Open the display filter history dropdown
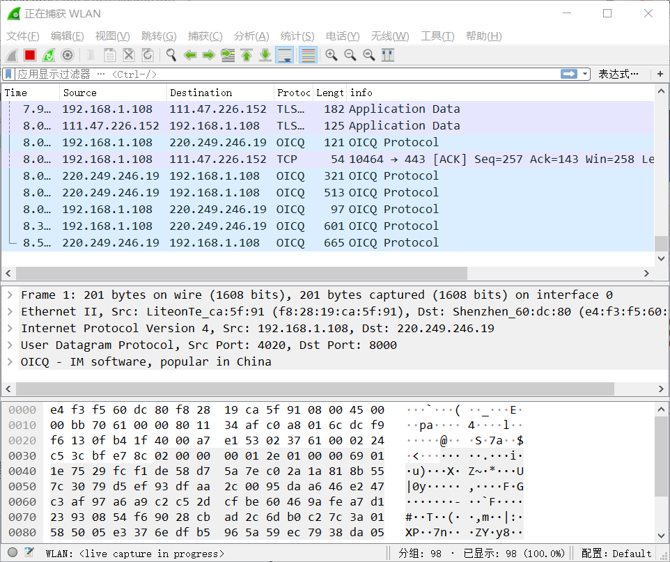670x562 pixels. tap(585, 74)
